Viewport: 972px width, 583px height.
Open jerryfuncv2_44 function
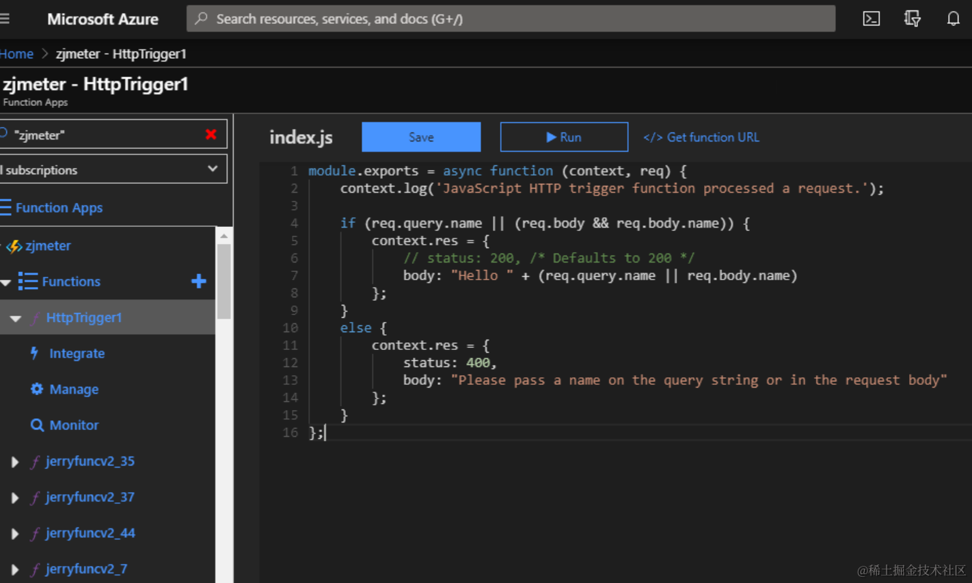90,533
